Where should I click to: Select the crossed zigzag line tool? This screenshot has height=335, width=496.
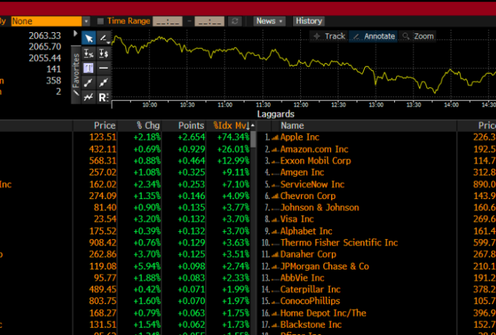pyautogui.click(x=88, y=97)
